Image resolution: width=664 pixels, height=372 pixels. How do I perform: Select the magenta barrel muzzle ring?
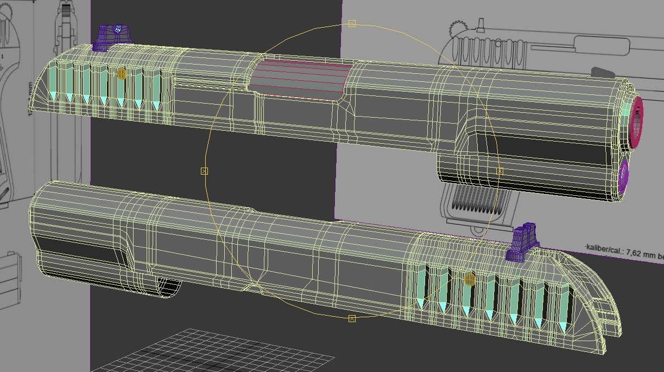(x=636, y=123)
